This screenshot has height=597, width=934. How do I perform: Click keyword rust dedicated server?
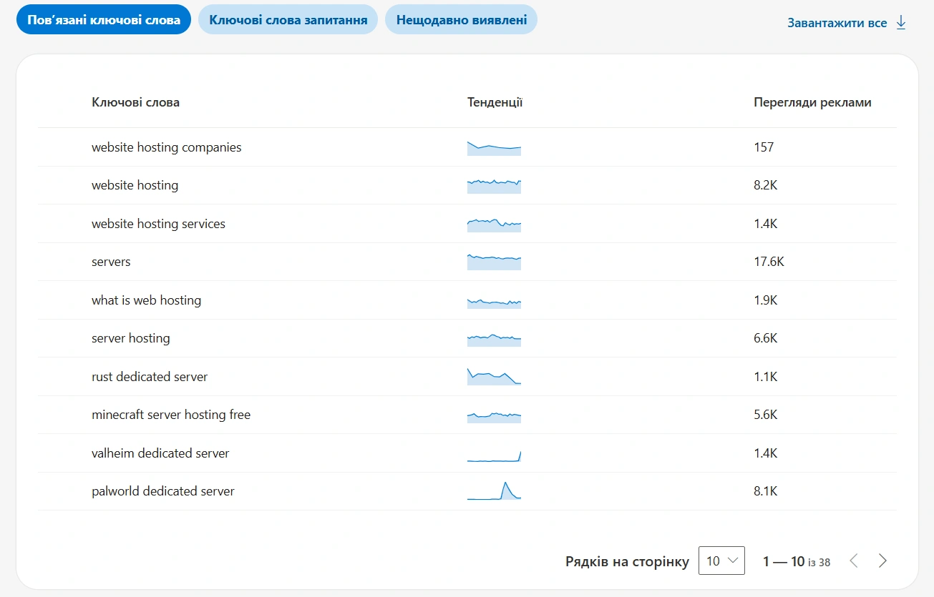pos(150,377)
